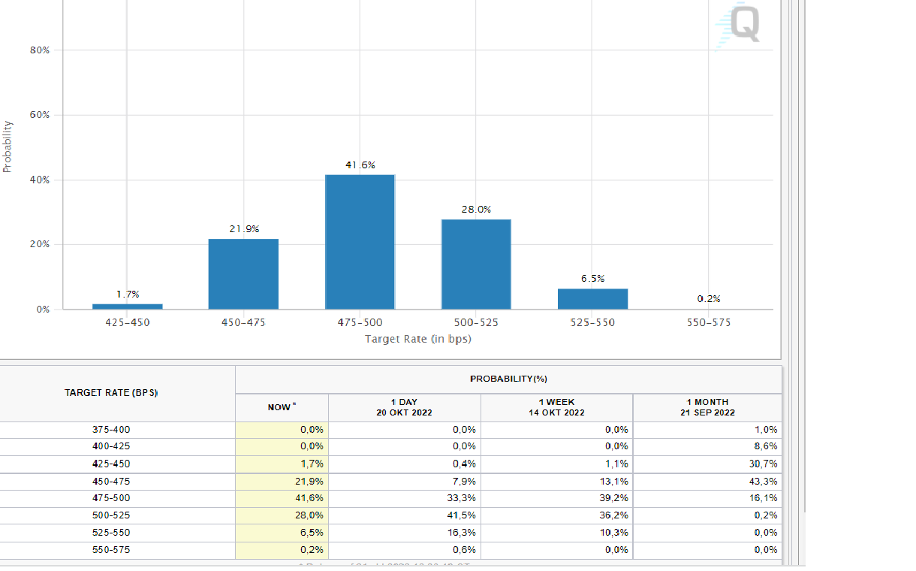Click the NOW column header

(282, 407)
